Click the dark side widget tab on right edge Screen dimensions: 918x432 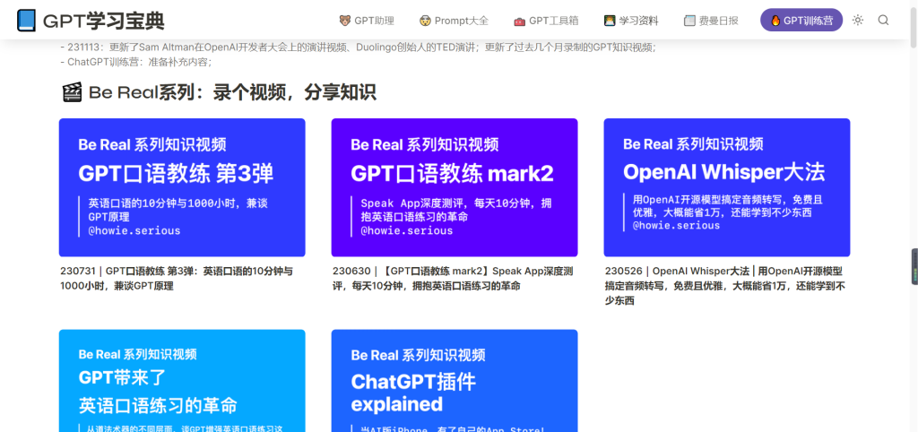[914, 267]
